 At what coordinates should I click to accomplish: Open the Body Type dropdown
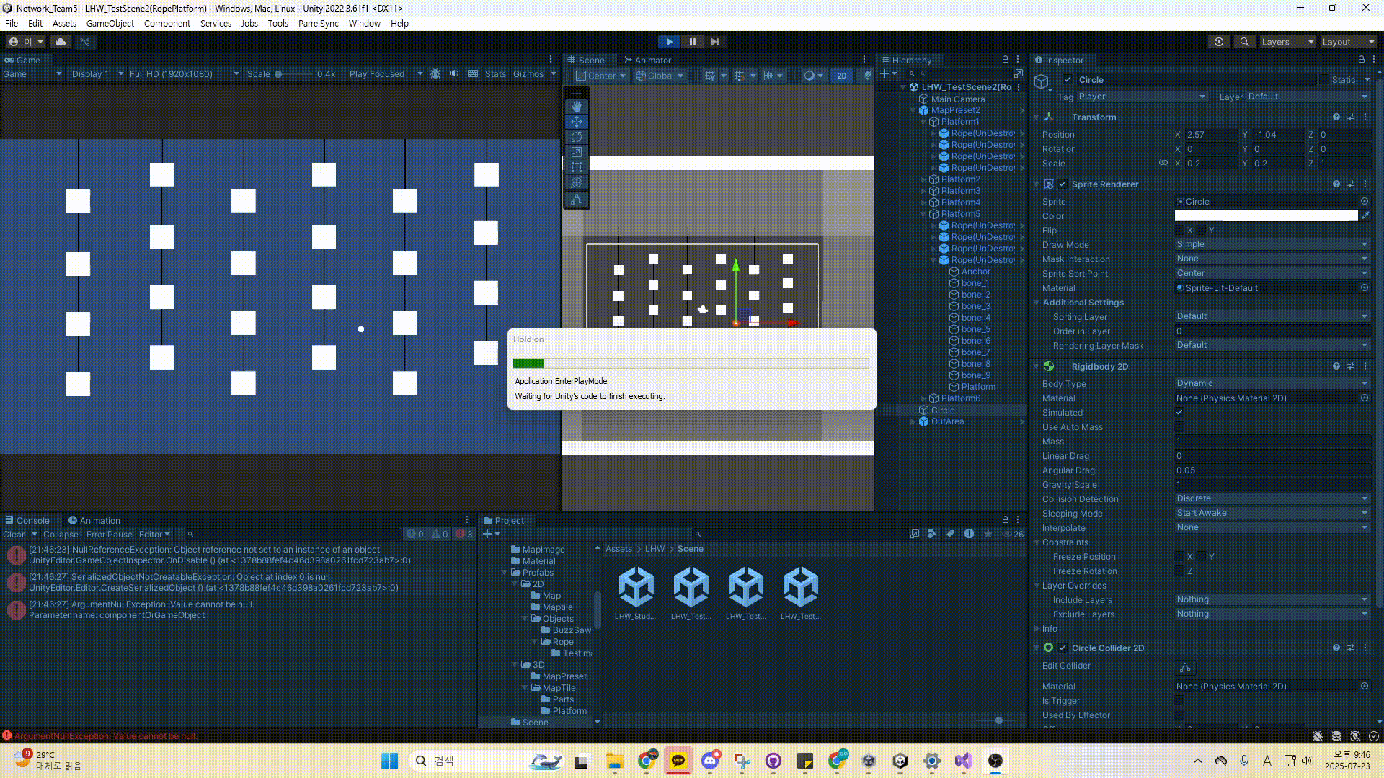click(x=1272, y=383)
